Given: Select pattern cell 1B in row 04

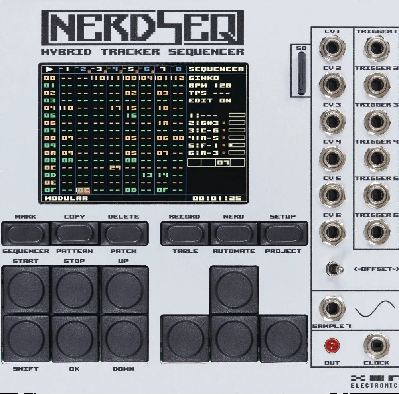Looking at the screenshot, I should click(x=67, y=108).
